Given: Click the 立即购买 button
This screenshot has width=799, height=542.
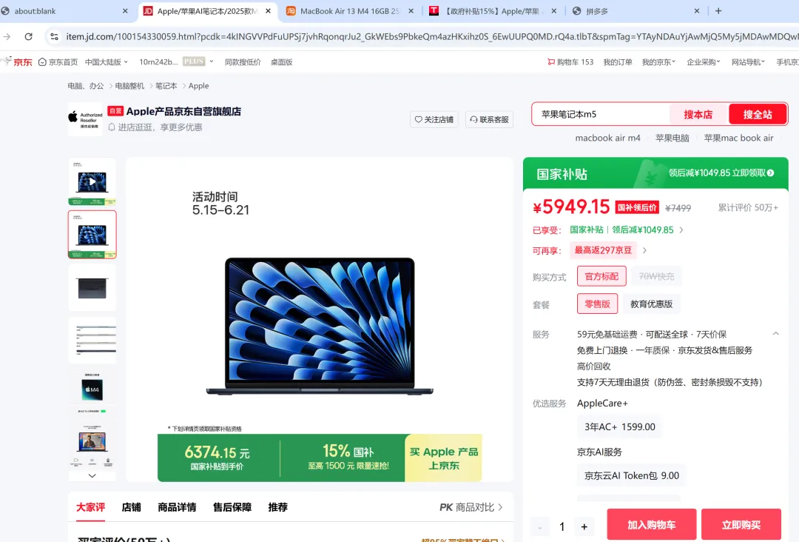Looking at the screenshot, I should tap(741, 525).
